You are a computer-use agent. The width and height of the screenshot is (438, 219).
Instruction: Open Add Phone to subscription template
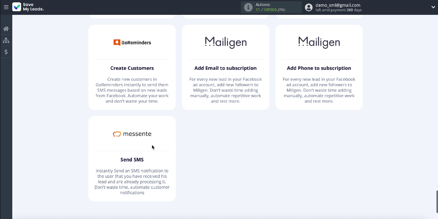[x=319, y=68]
